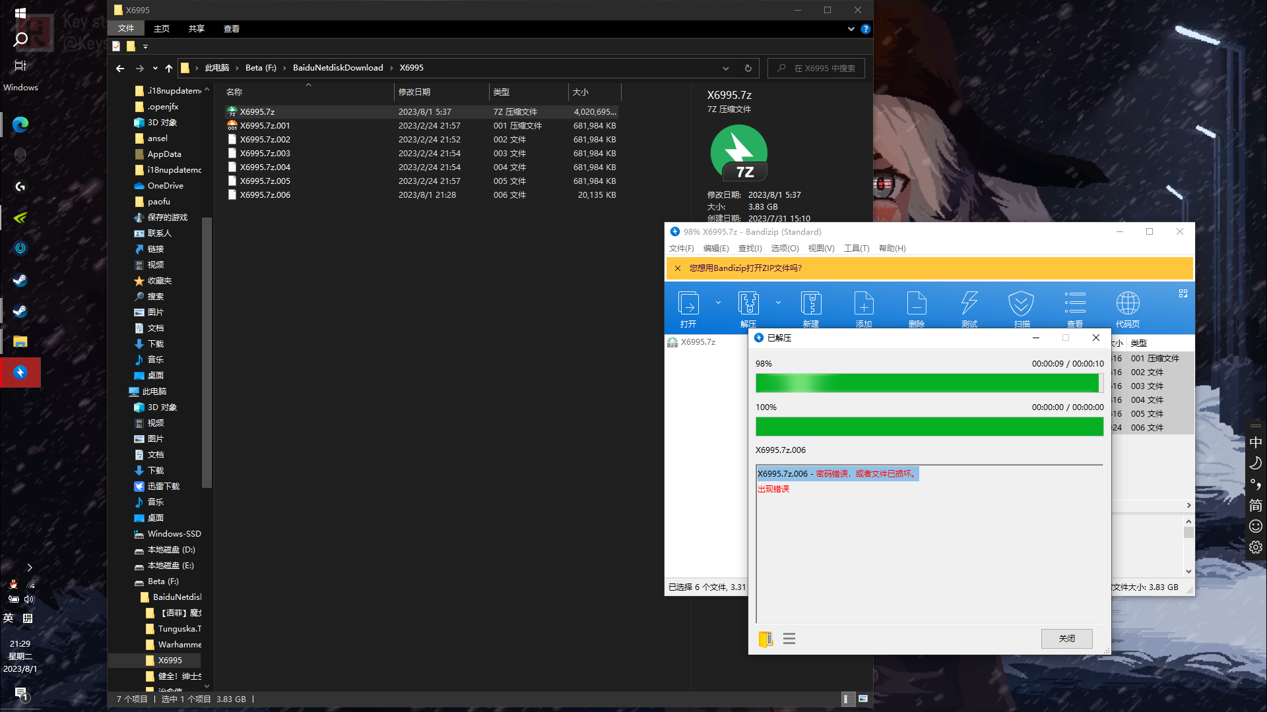Switch Explorer to large icons view

coord(863,699)
